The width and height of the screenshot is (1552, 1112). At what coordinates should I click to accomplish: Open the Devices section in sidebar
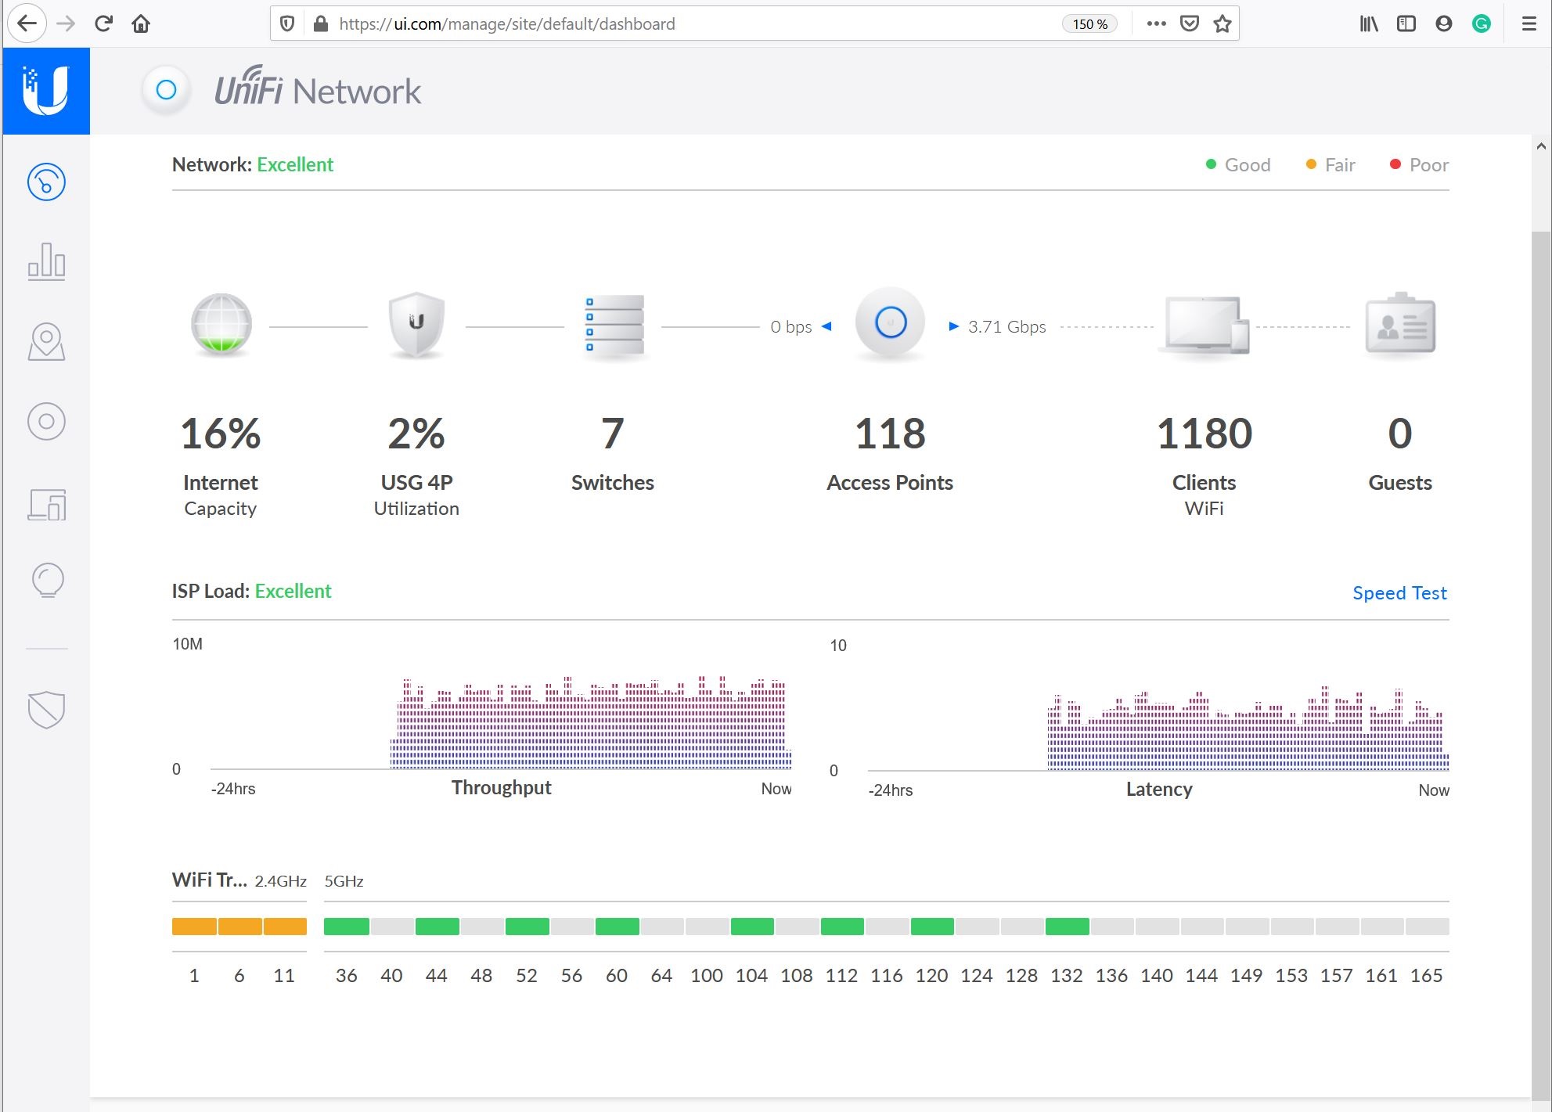[x=46, y=421]
